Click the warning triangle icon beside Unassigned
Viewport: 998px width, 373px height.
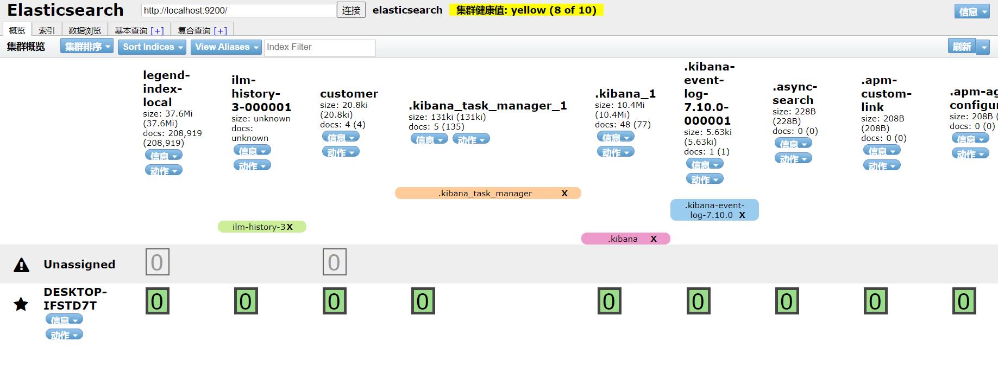[21, 265]
